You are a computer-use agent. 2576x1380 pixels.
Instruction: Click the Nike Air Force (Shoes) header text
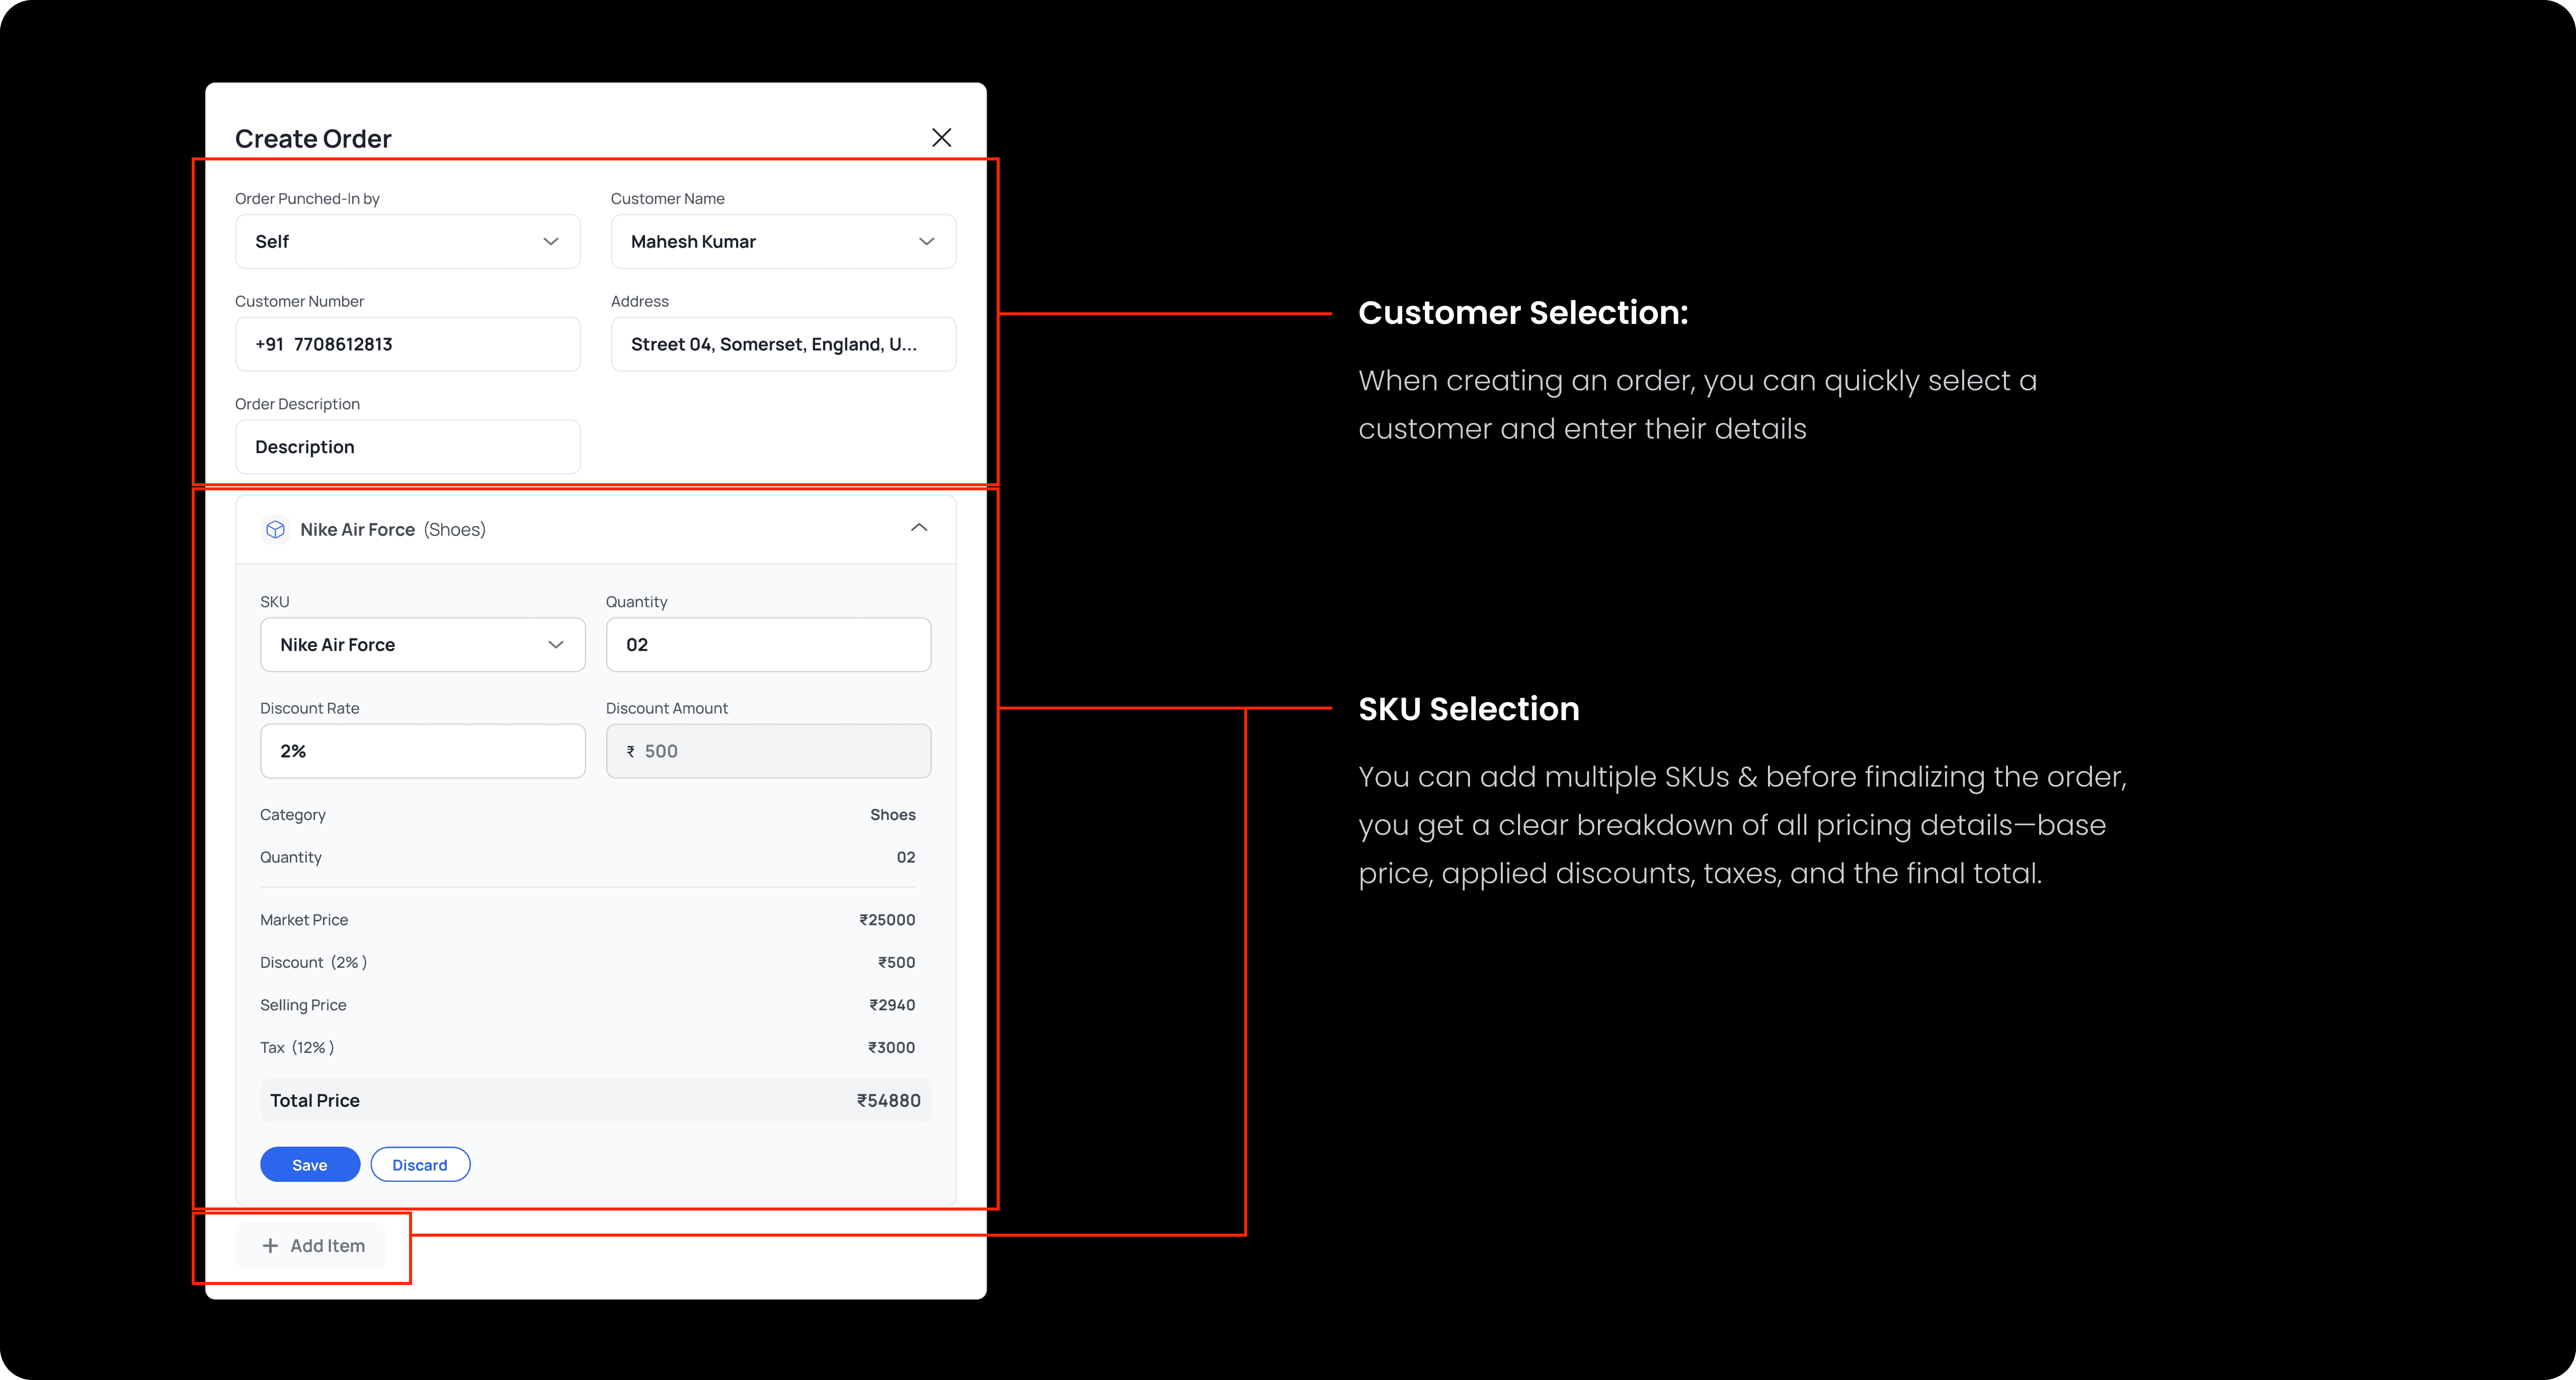pyautogui.click(x=393, y=530)
